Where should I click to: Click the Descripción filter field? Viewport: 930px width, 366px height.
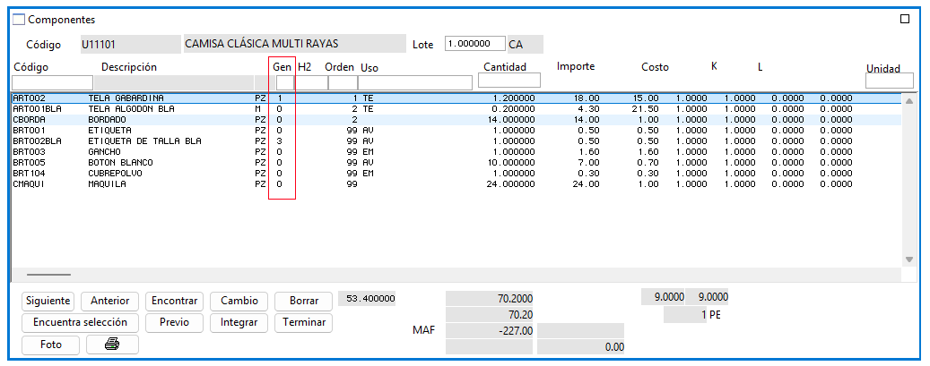(x=174, y=82)
